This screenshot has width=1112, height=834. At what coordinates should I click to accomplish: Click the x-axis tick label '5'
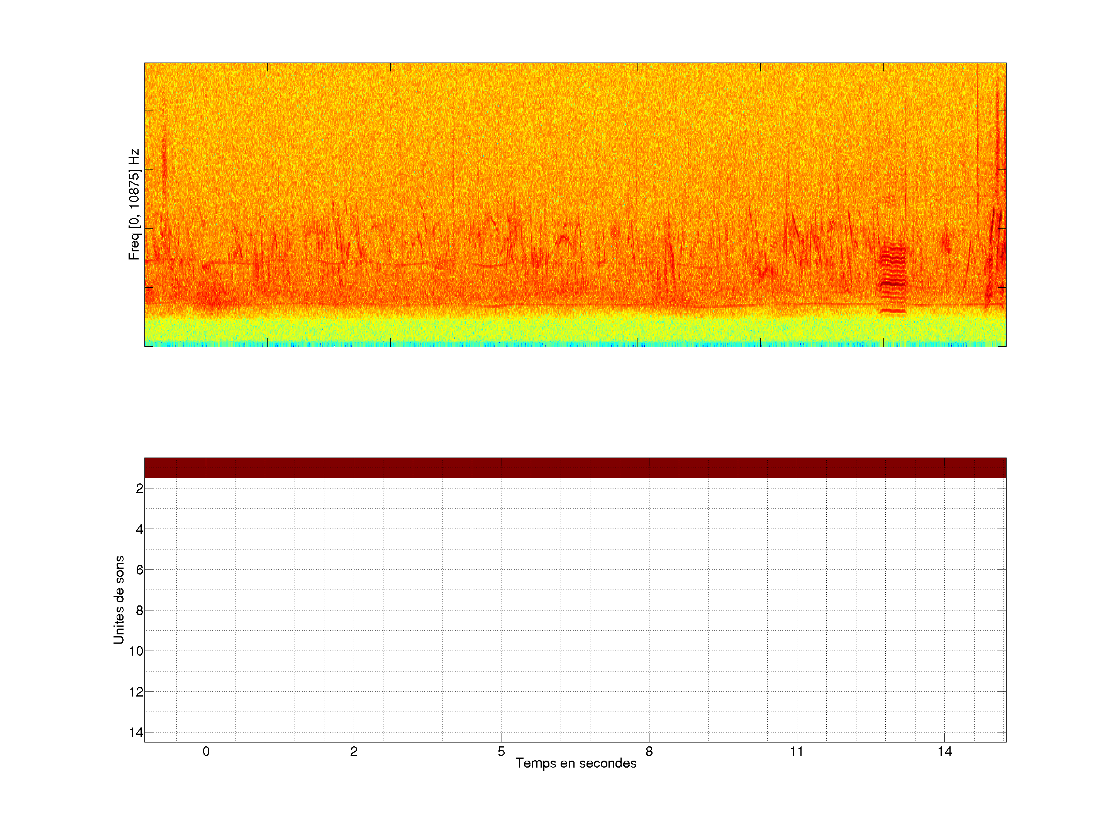(x=501, y=751)
